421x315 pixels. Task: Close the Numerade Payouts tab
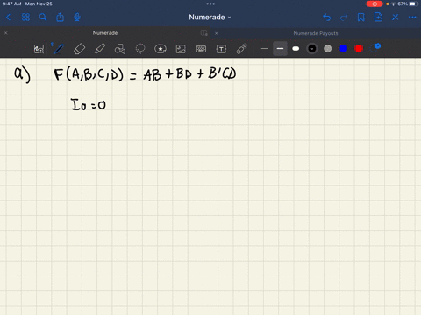tap(217, 33)
